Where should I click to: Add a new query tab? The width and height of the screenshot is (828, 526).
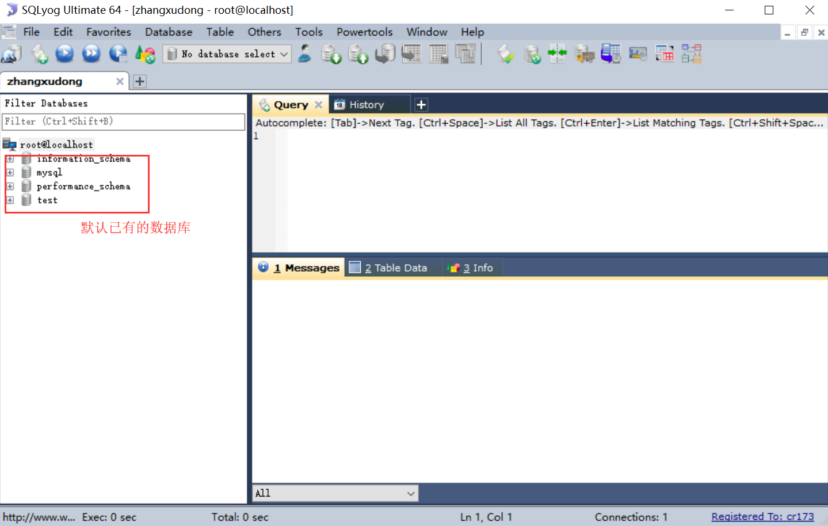tap(421, 104)
